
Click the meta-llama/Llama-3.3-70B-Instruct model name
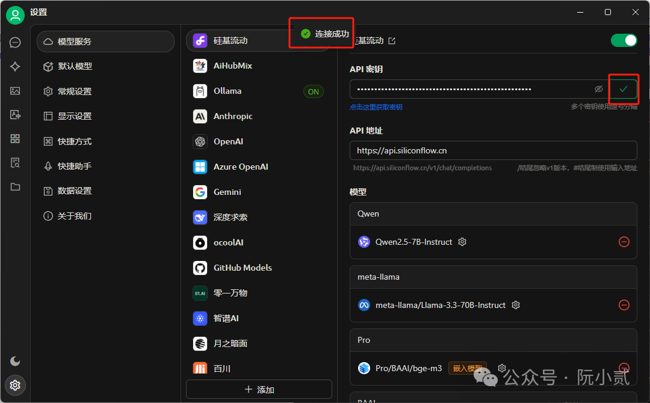tap(441, 305)
